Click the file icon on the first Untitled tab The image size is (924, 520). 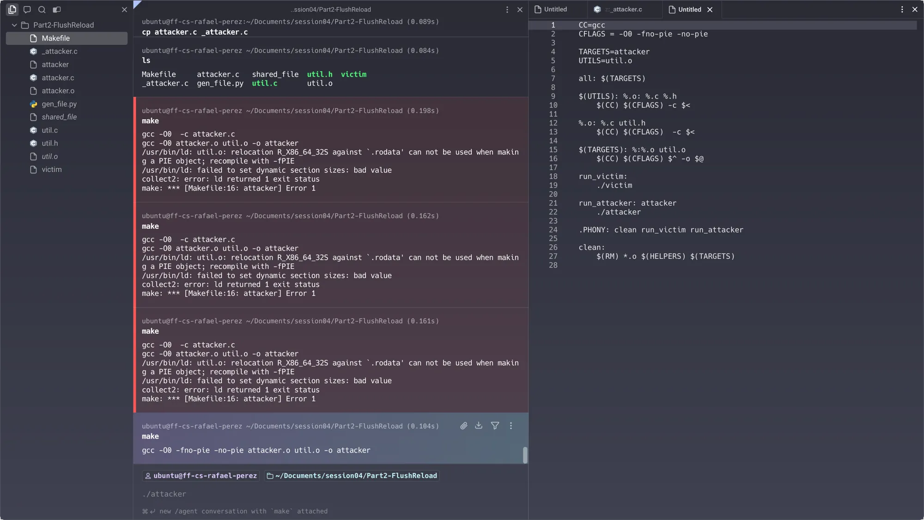click(x=538, y=9)
